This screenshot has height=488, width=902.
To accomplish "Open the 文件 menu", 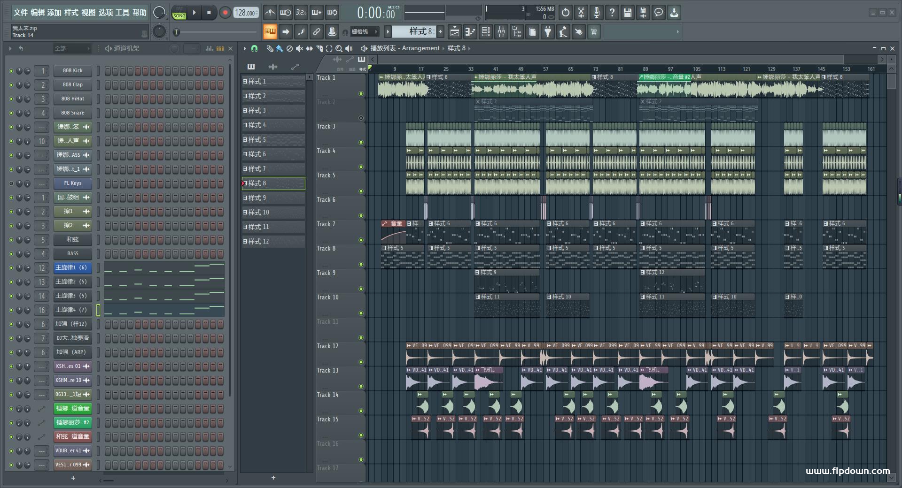I will point(21,13).
